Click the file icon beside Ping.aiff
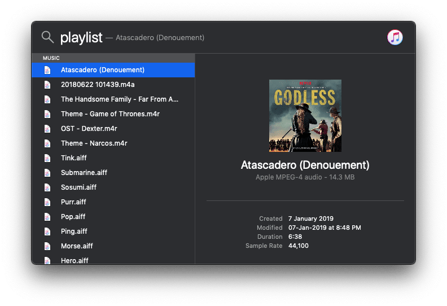The height and width of the screenshot is (306, 447). point(48,231)
